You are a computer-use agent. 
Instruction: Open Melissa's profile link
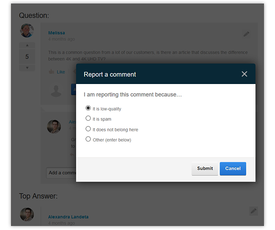(x=56, y=33)
